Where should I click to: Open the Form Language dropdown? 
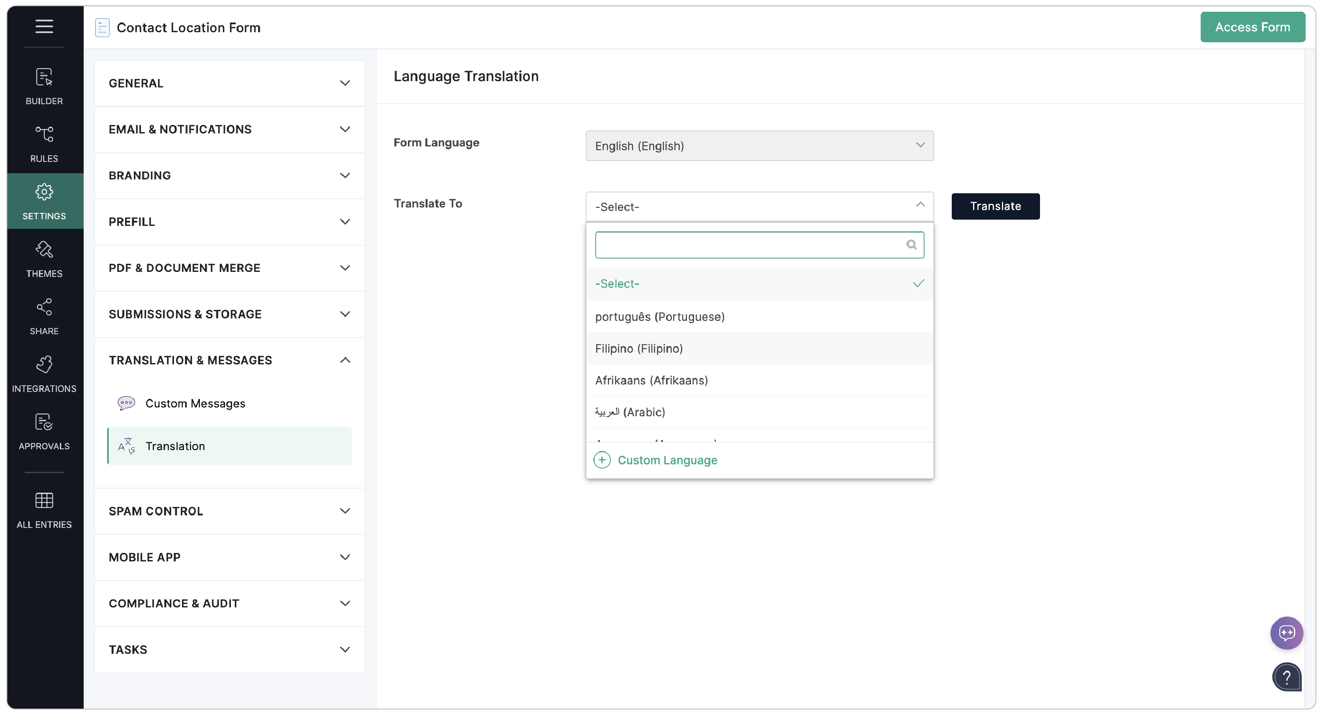[759, 146]
